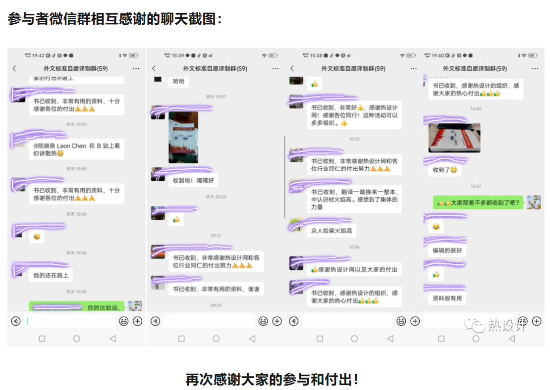Open the book photo in the second chat screenshot
Viewport: 550px width, 390px height.
point(183,137)
